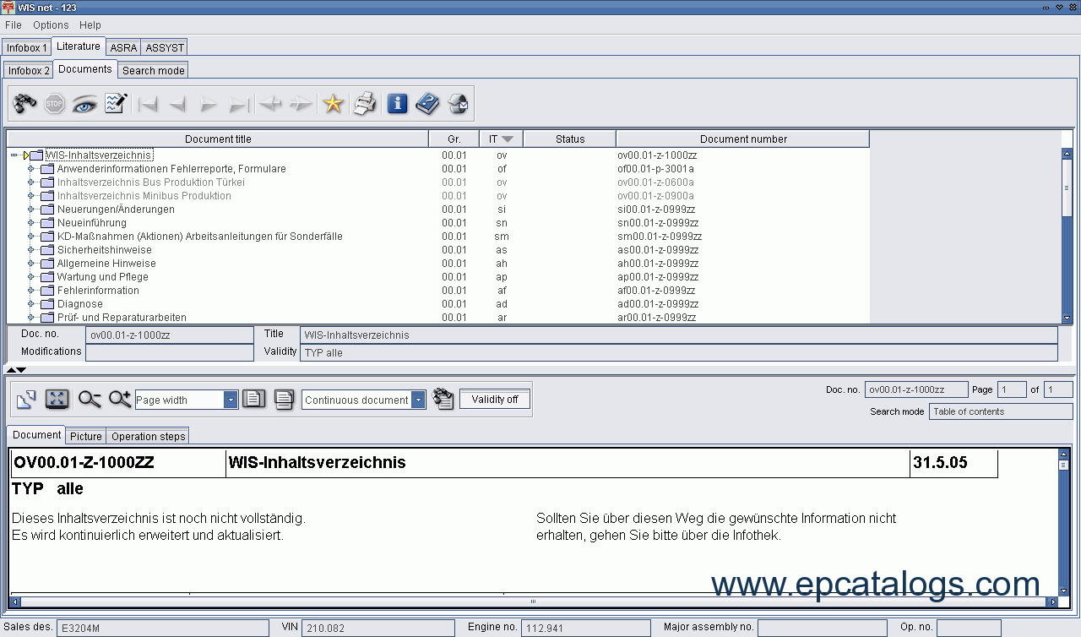Click the history forward arrow
1081x637 pixels.
pyautogui.click(x=301, y=104)
